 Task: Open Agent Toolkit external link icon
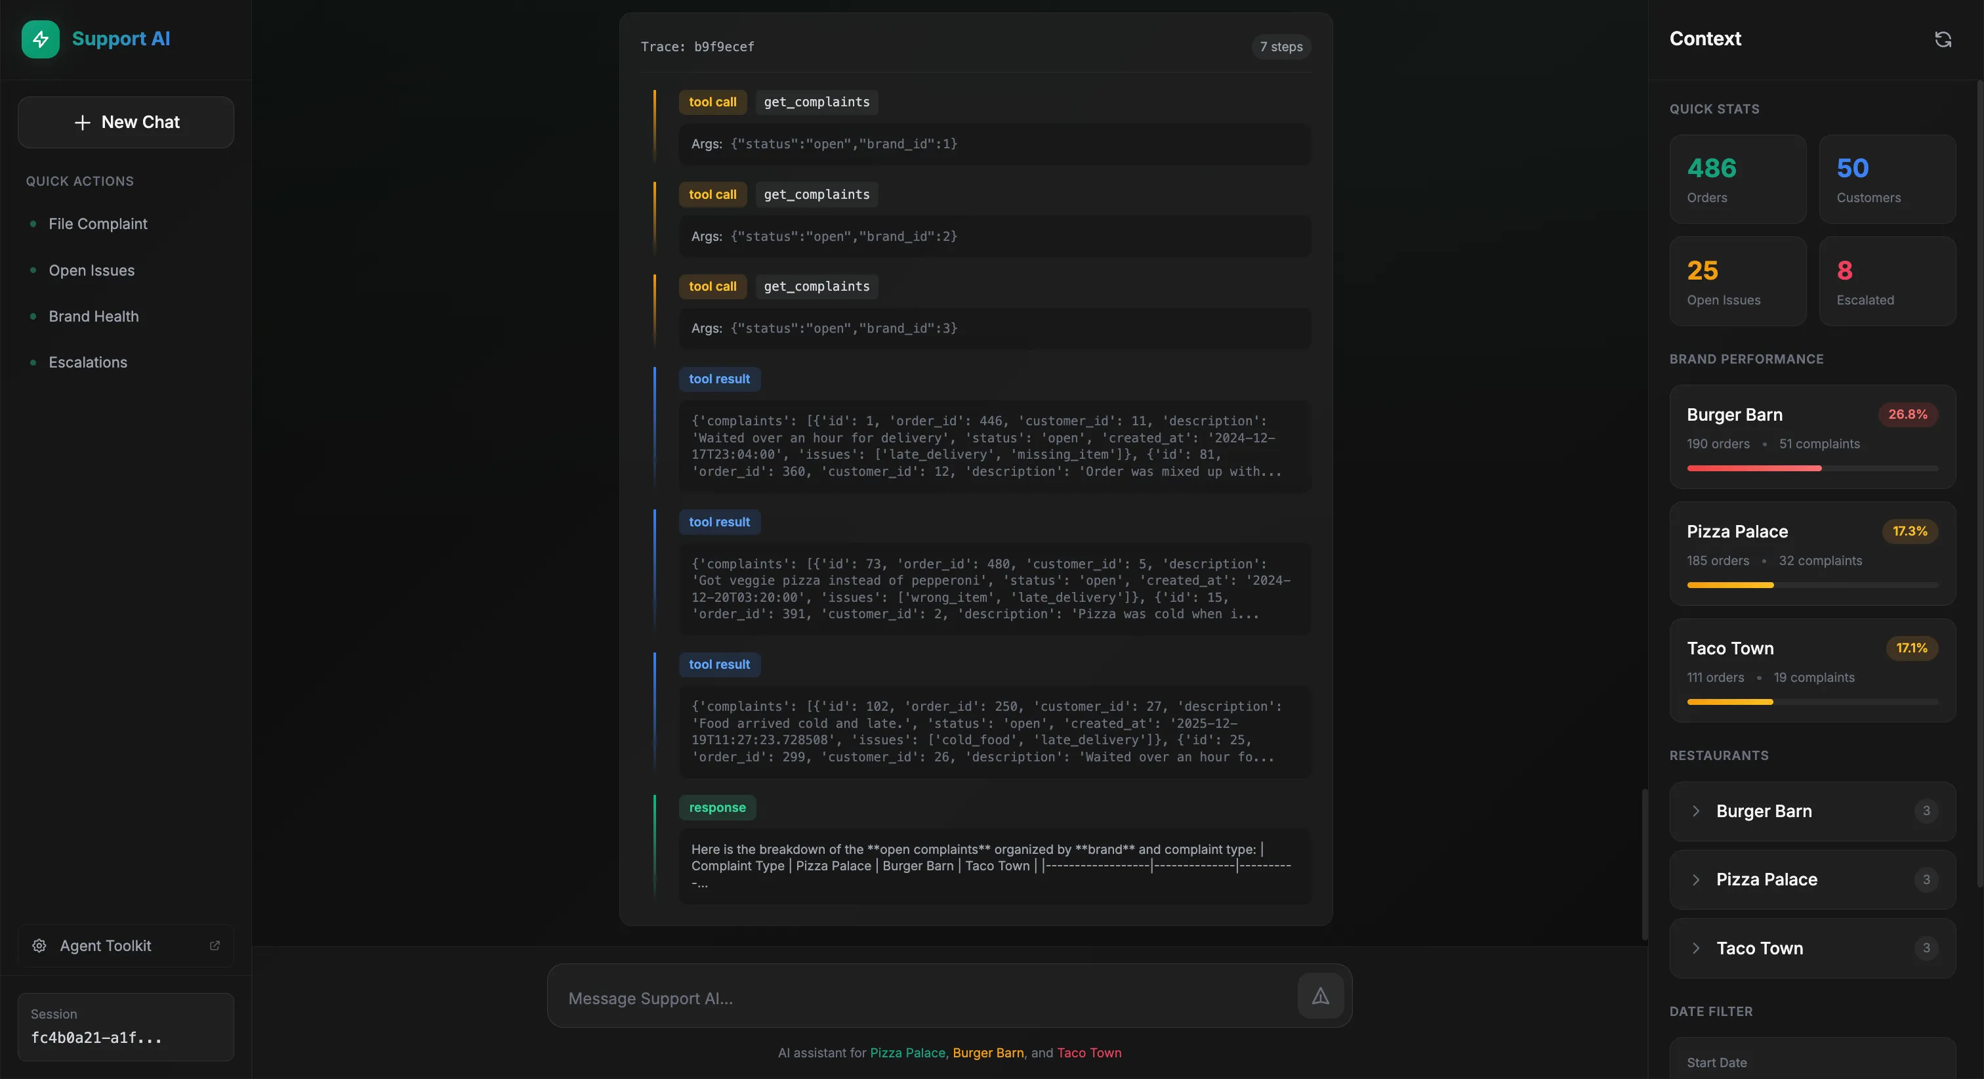[x=215, y=946]
